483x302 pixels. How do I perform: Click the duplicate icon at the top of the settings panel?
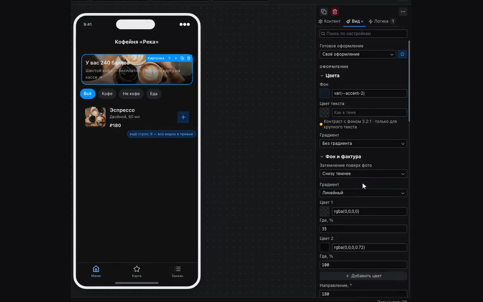click(323, 12)
